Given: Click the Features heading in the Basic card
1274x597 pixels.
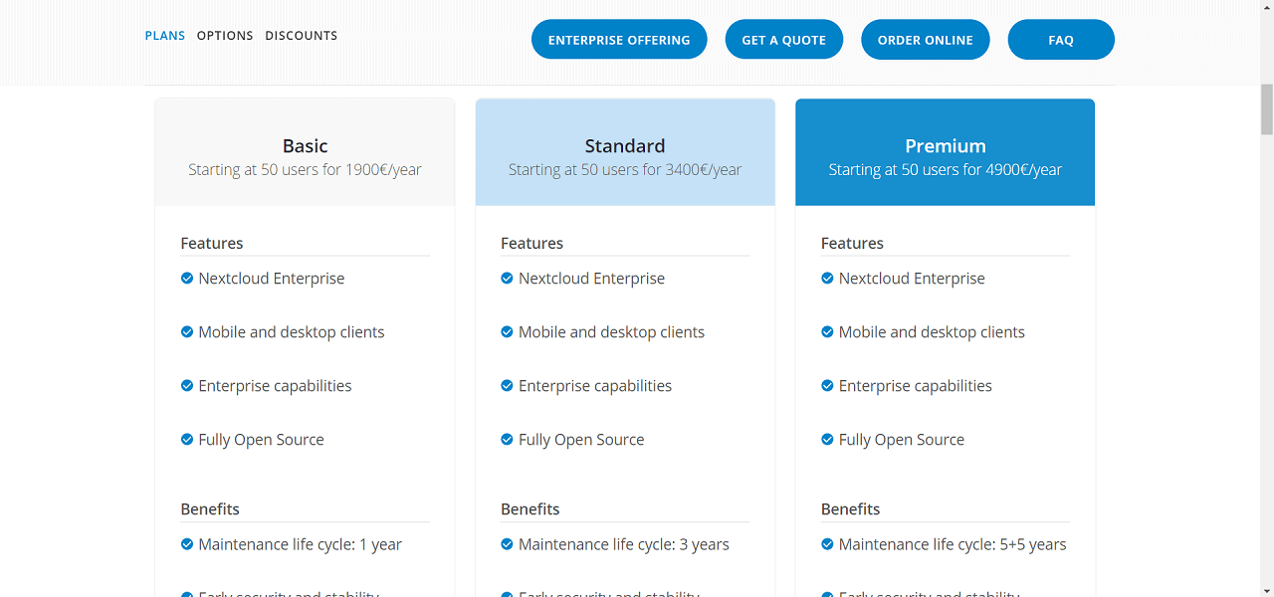Looking at the screenshot, I should tap(212, 244).
